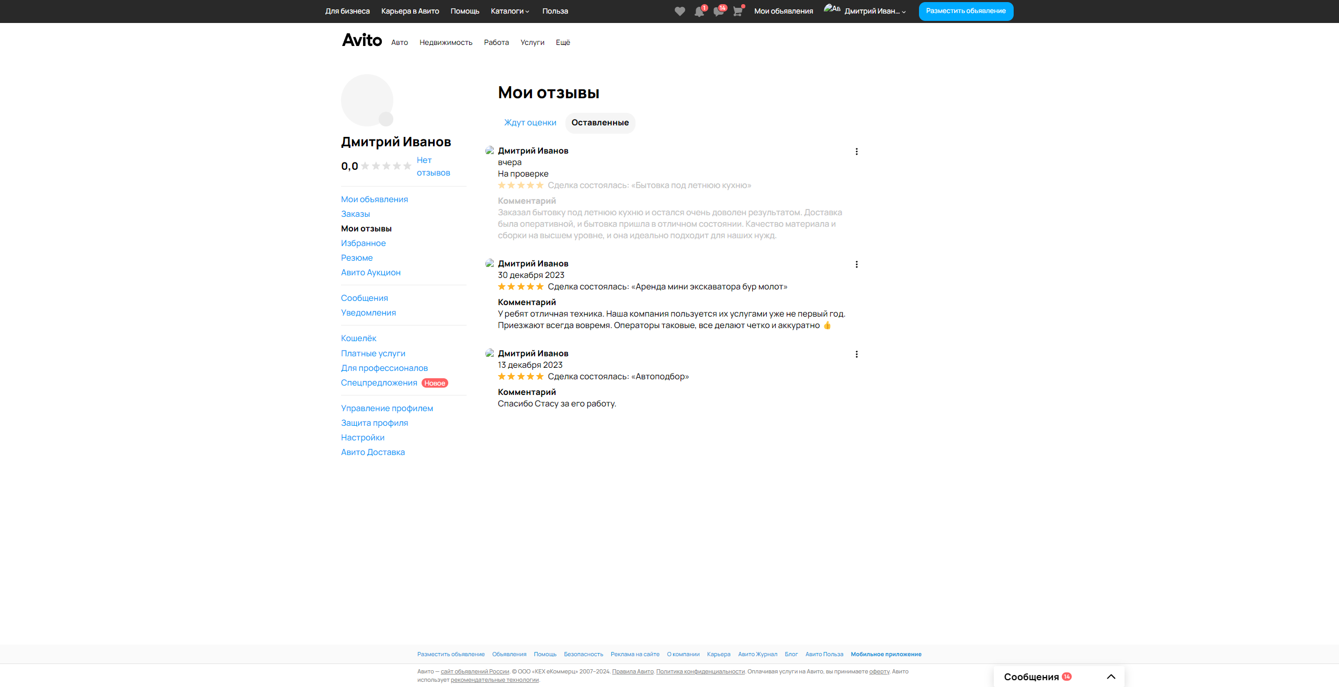Select the Оставленные tab
Image resolution: width=1339 pixels, height=687 pixels.
click(600, 123)
